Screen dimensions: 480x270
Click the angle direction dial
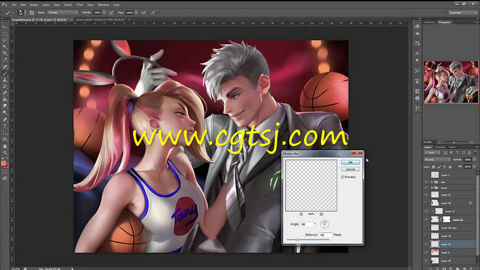point(325,224)
